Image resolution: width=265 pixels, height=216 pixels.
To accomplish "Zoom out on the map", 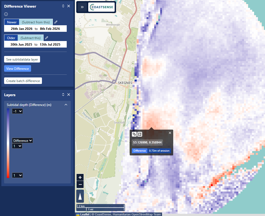I will tap(80, 184).
